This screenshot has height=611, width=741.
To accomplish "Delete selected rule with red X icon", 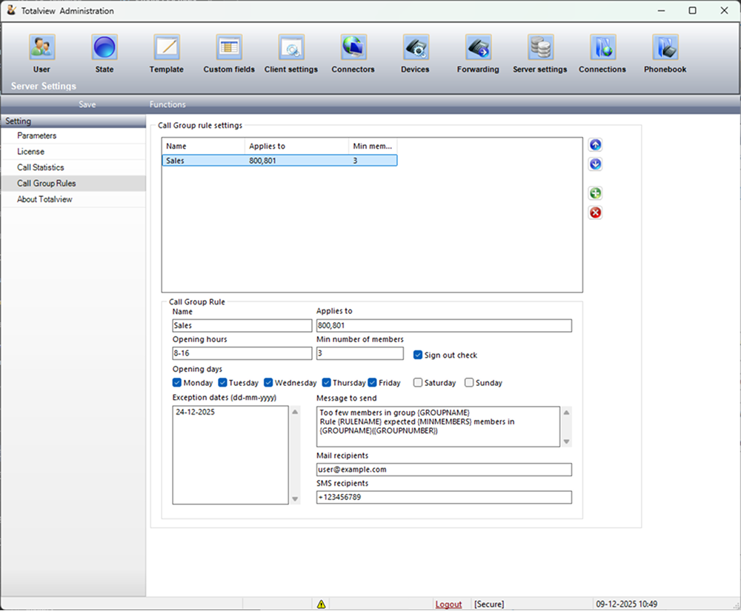I will click(596, 213).
